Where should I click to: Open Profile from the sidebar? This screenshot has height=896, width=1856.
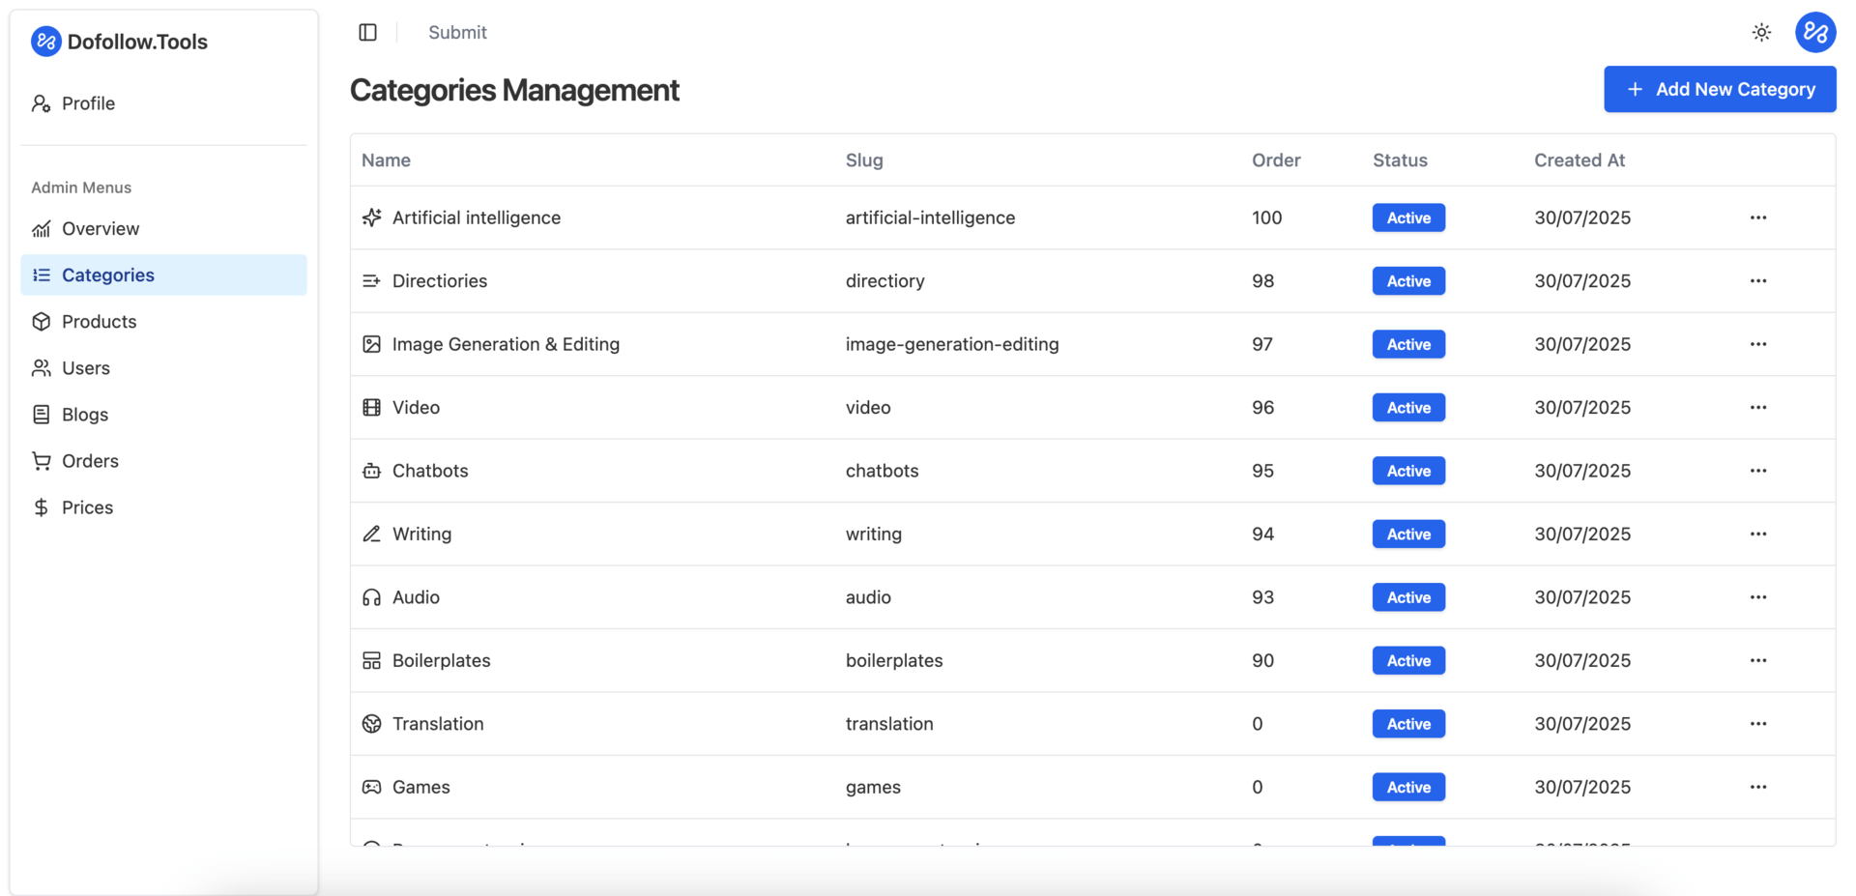click(88, 103)
